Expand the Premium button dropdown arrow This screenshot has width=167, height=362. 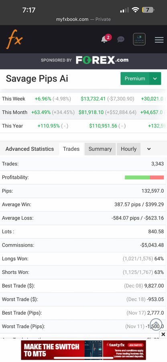(155, 78)
